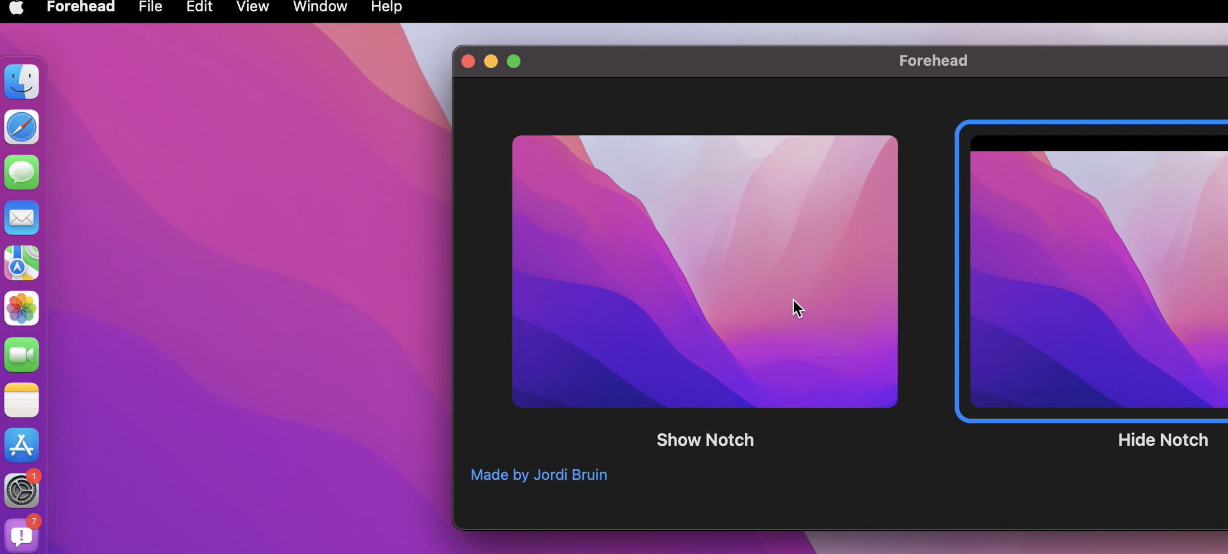
Task: Open the Made by Jordi Bruin link
Action: 539,475
